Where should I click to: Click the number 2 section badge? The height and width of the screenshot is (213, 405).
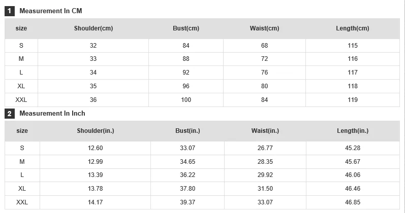[10, 114]
